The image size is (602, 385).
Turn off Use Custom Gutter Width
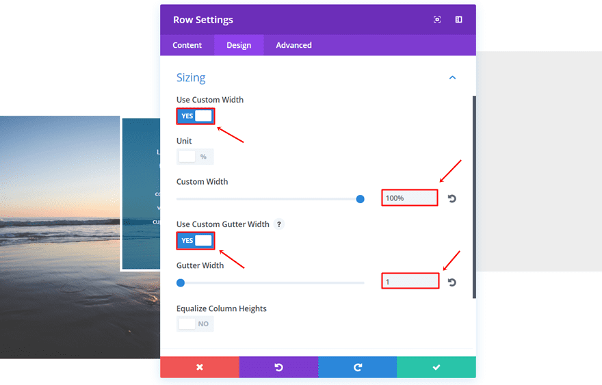point(196,240)
